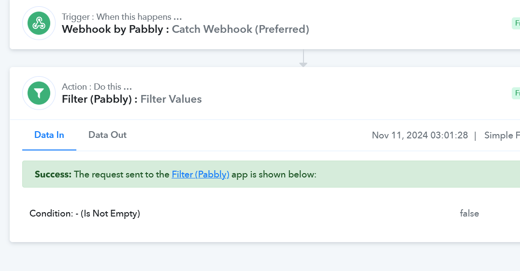The image size is (520, 271).
Task: Select the 'Catch Webhook (Preferred)' event text
Action: pos(241,29)
